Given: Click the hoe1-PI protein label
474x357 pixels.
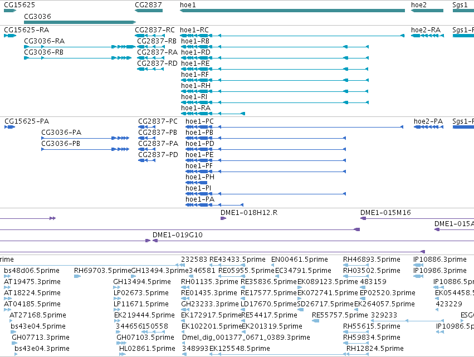Looking at the screenshot, I should coord(198,188).
